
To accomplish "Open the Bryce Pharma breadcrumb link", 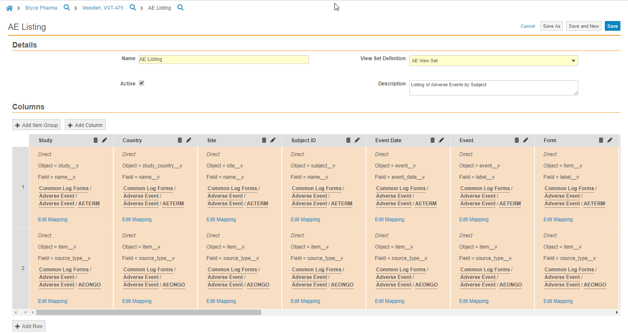I will point(41,8).
